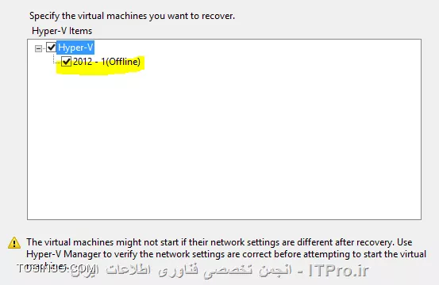This screenshot has width=439, height=285.
Task: Click the word Items in the list heading
Action: [x=81, y=31]
